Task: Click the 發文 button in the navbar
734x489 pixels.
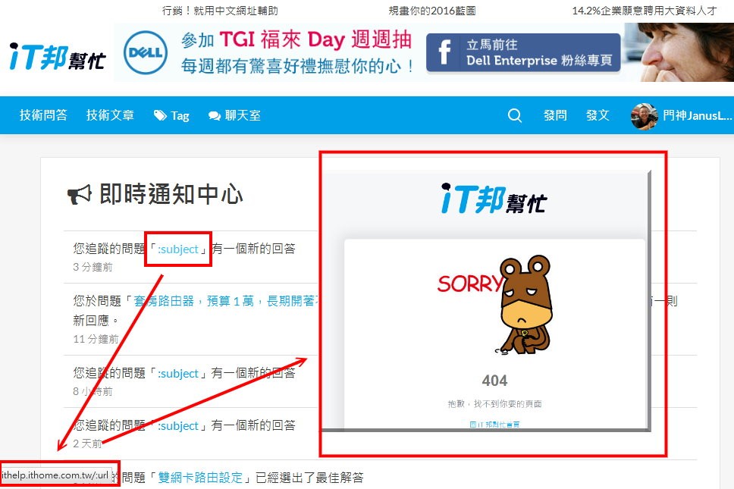Action: (598, 115)
